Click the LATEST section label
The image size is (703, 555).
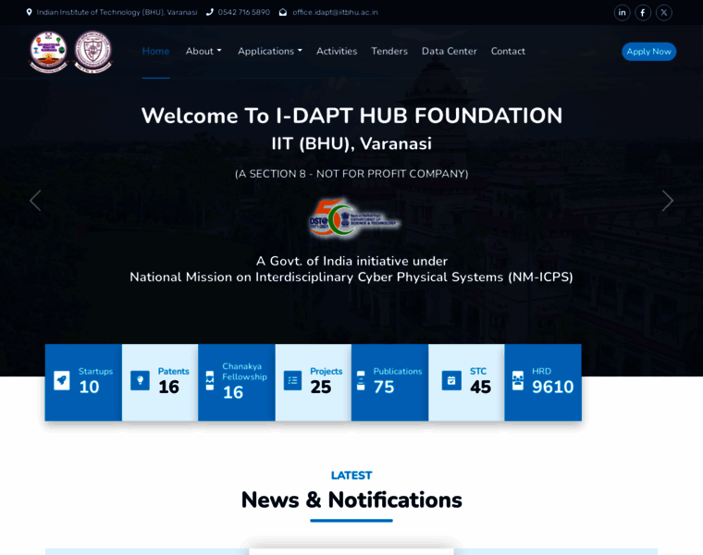(x=351, y=475)
